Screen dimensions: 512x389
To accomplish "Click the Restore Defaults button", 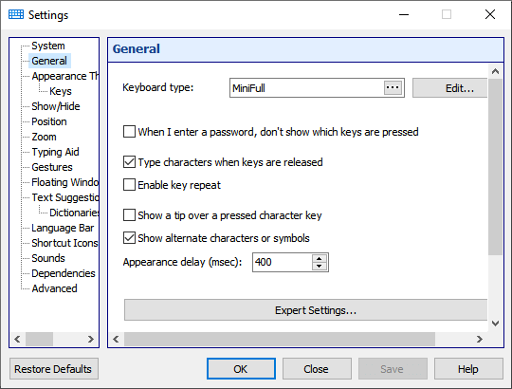I will (x=54, y=369).
